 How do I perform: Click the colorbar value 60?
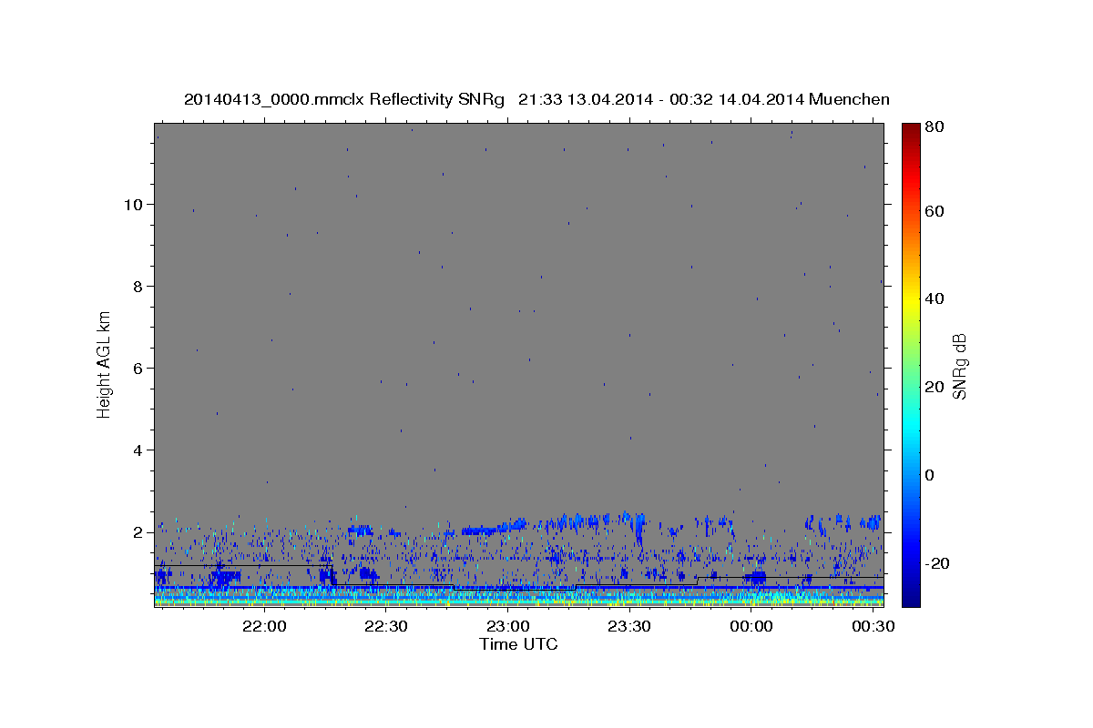click(x=935, y=210)
